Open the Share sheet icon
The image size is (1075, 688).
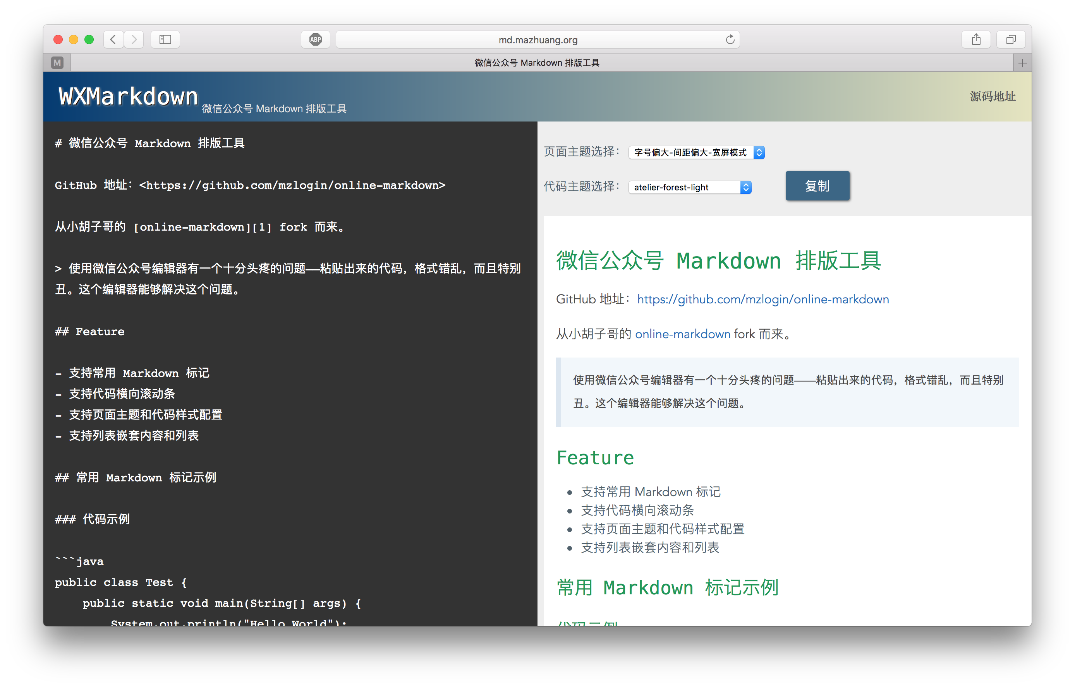point(976,39)
